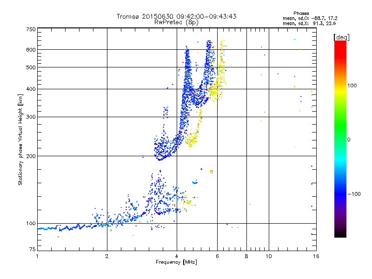Click the 'mean, sd,O: -88.7, 17.2' line
Screen dimensions: 372x279
pyautogui.click(x=310, y=18)
